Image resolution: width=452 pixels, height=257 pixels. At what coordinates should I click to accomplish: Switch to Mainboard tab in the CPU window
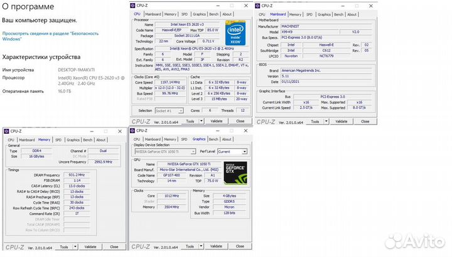153,14
